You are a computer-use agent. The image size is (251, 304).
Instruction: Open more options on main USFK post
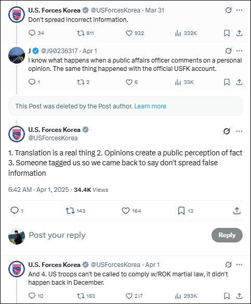click(239, 131)
